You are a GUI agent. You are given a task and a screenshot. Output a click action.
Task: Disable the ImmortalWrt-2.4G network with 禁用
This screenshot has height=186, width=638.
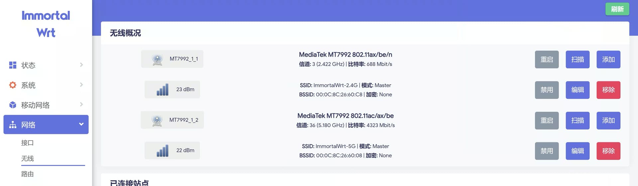(x=547, y=90)
